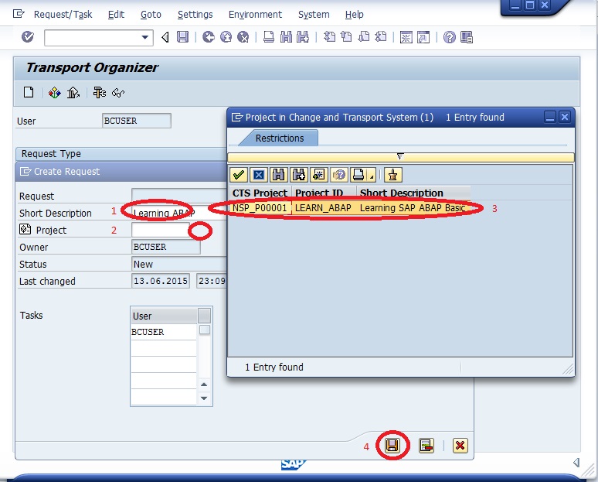Click the Last Page icon

pyautogui.click(x=381, y=37)
